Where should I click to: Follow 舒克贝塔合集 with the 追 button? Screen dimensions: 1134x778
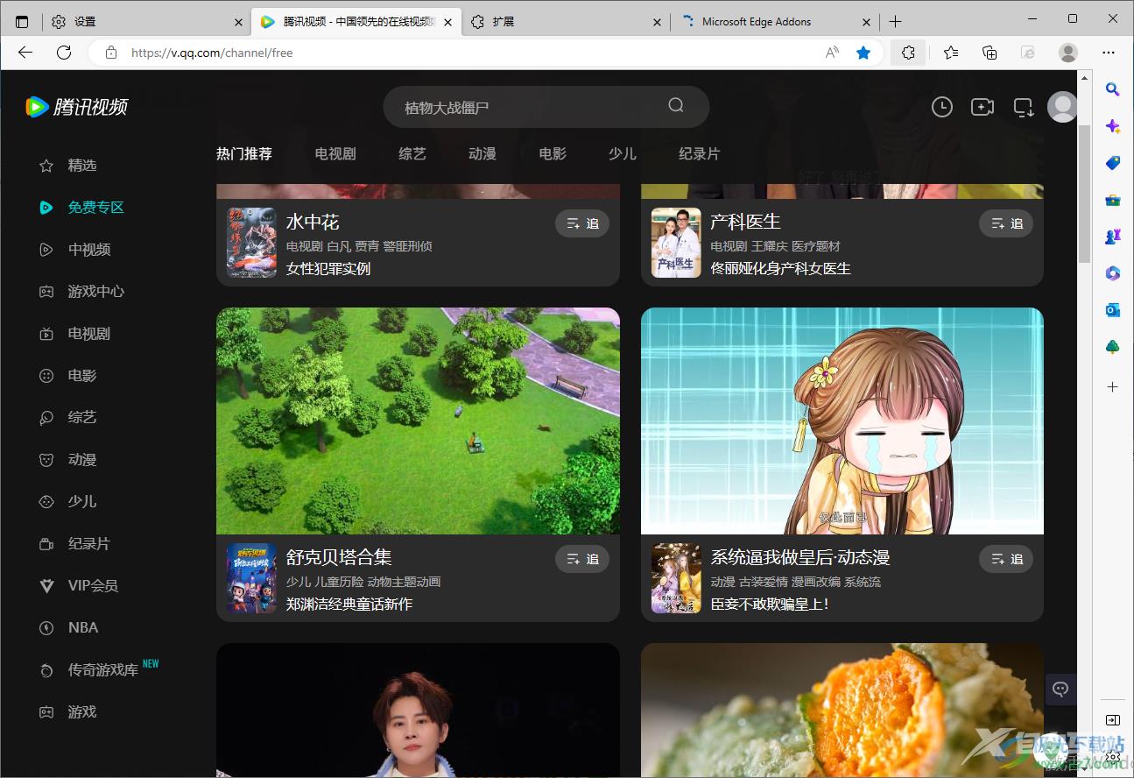pos(582,559)
